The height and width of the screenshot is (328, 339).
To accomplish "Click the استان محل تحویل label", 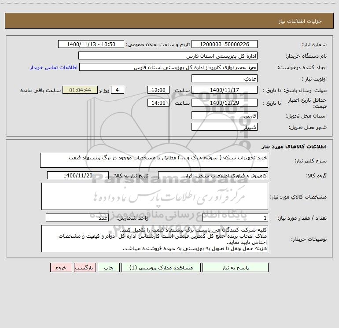I will (306, 116).
